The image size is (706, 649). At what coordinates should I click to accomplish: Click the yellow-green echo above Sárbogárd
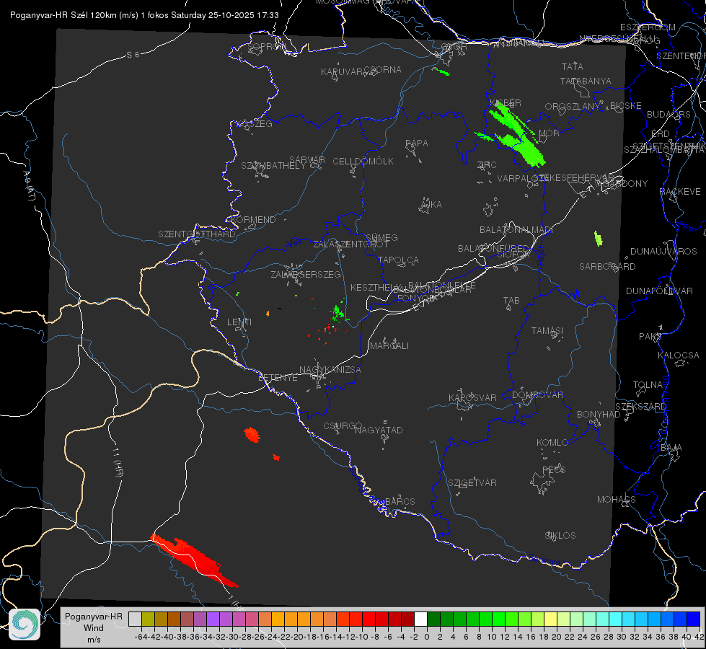click(x=598, y=238)
